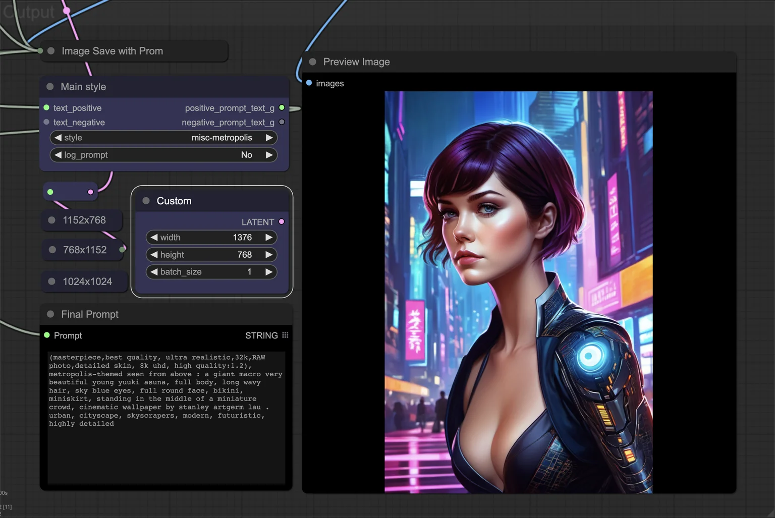Click the positive_prompt_text_g label
775x518 pixels.
[230, 108]
